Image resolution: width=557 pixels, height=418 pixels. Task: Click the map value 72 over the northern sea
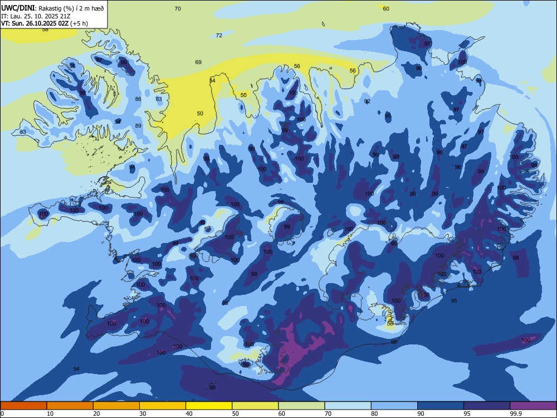tap(219, 35)
